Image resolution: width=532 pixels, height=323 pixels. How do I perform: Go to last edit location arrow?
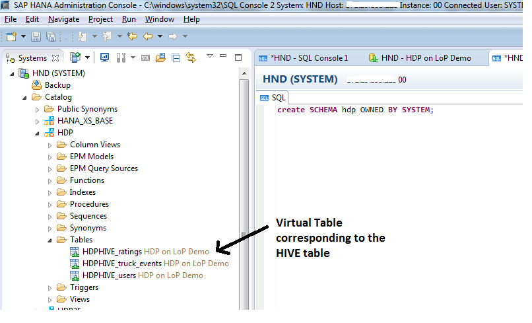131,36
